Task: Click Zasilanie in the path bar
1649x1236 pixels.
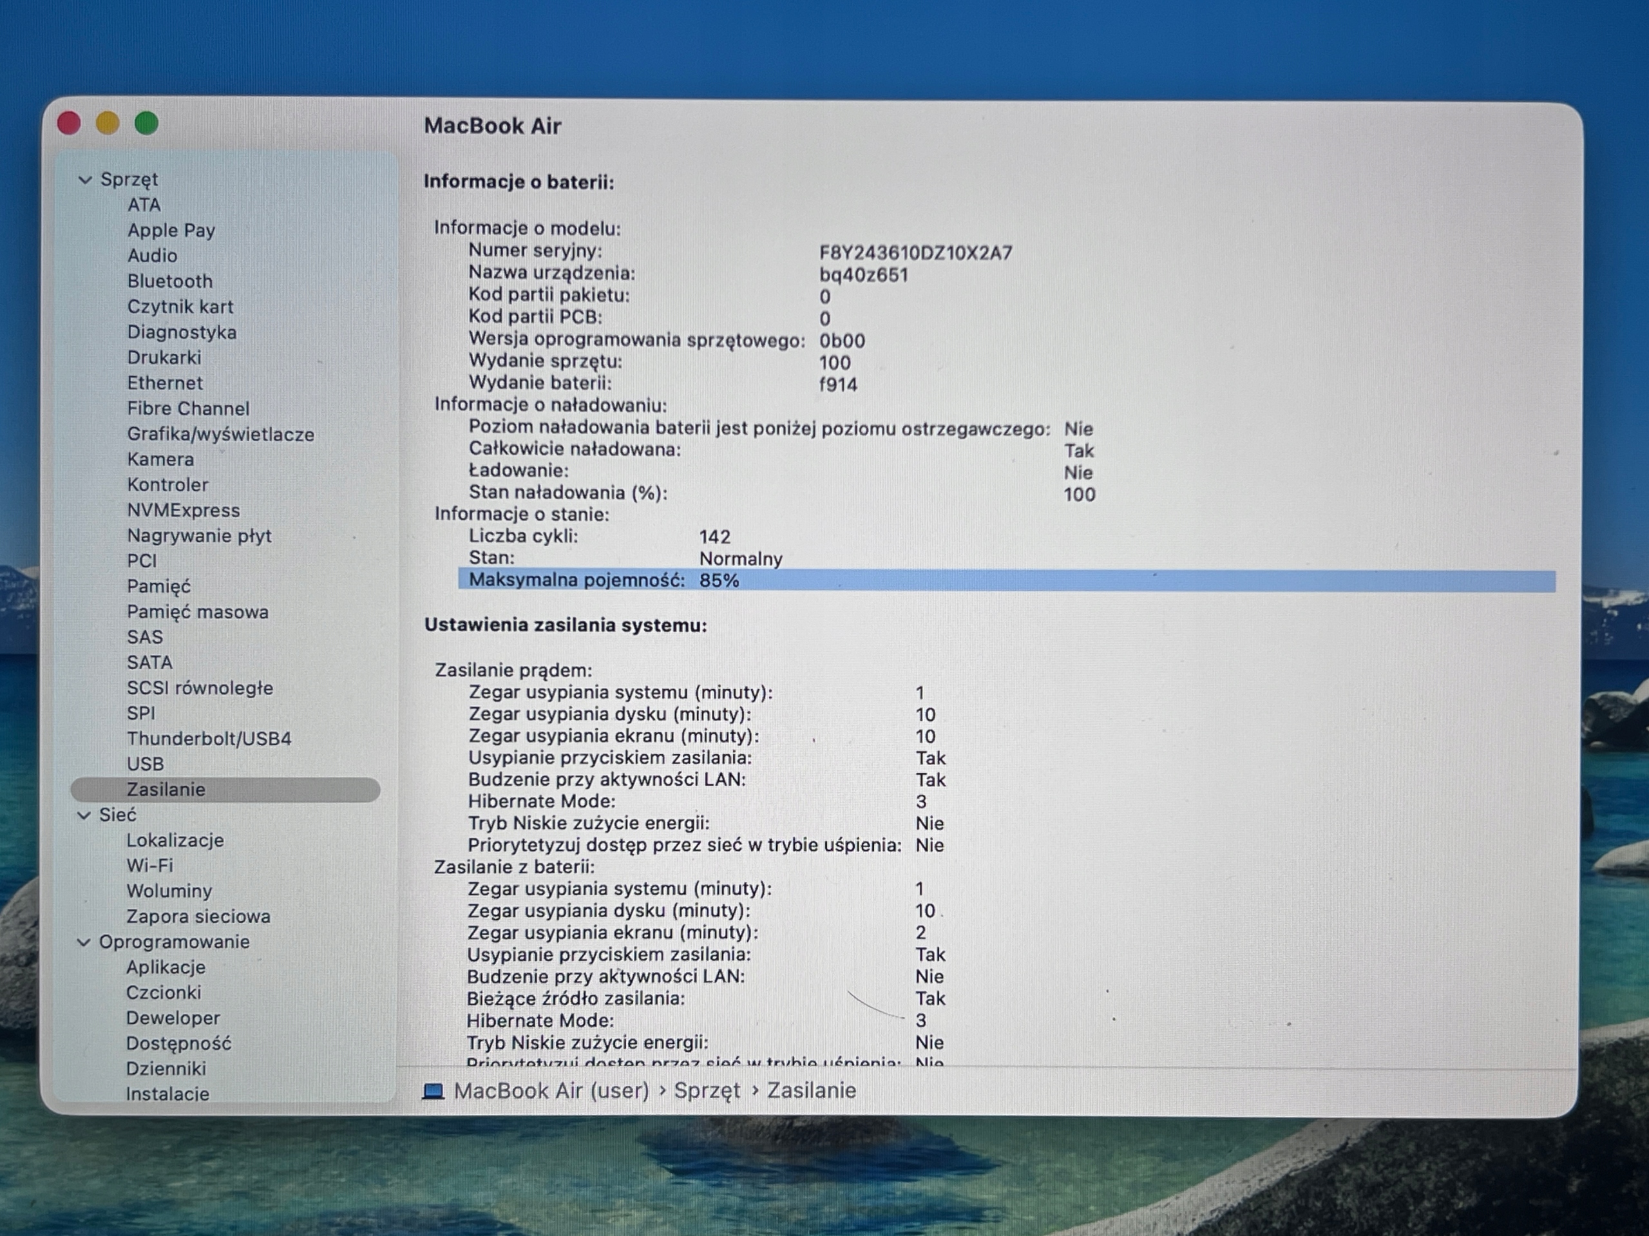Action: [x=812, y=1091]
